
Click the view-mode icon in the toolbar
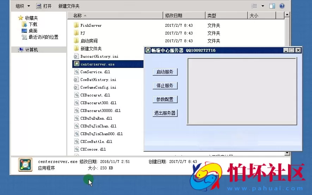click(x=254, y=6)
